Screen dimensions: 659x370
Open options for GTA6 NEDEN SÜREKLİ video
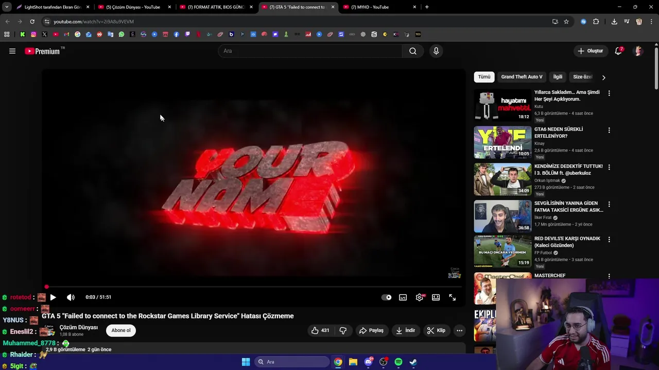[x=609, y=130]
